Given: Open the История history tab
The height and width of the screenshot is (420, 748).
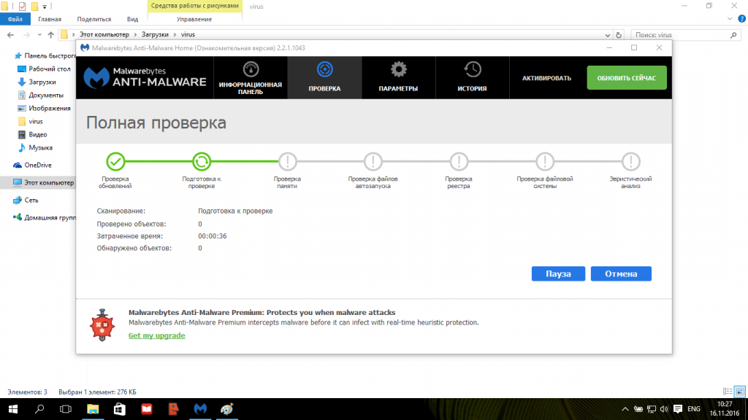Looking at the screenshot, I should (473, 77).
